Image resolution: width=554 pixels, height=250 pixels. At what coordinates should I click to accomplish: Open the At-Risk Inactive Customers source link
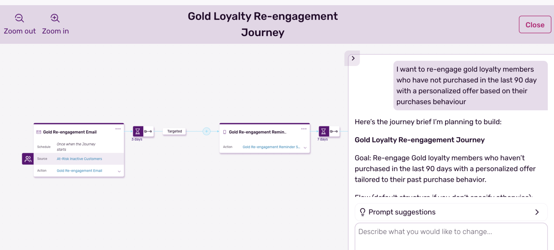(79, 159)
